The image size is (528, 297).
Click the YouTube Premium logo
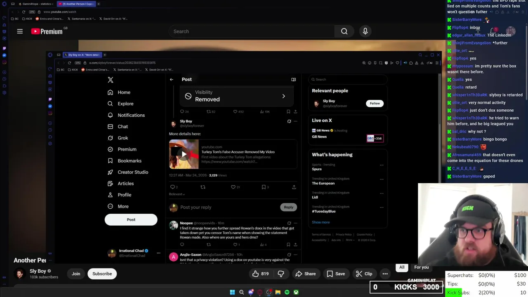pos(47,31)
